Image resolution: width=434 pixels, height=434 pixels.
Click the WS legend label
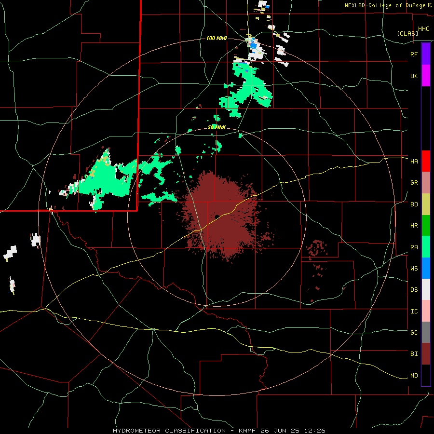(x=414, y=269)
